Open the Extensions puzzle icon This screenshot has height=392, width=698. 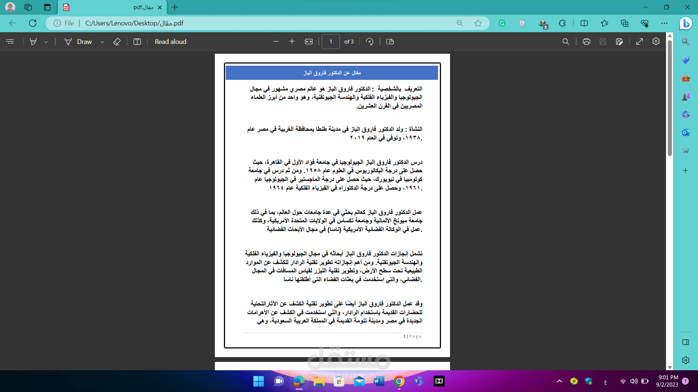pyautogui.click(x=562, y=23)
